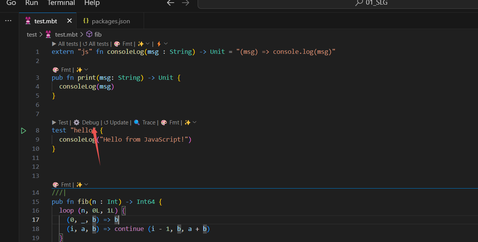Open the three-dots sidebar overflow menu

pyautogui.click(x=8, y=21)
